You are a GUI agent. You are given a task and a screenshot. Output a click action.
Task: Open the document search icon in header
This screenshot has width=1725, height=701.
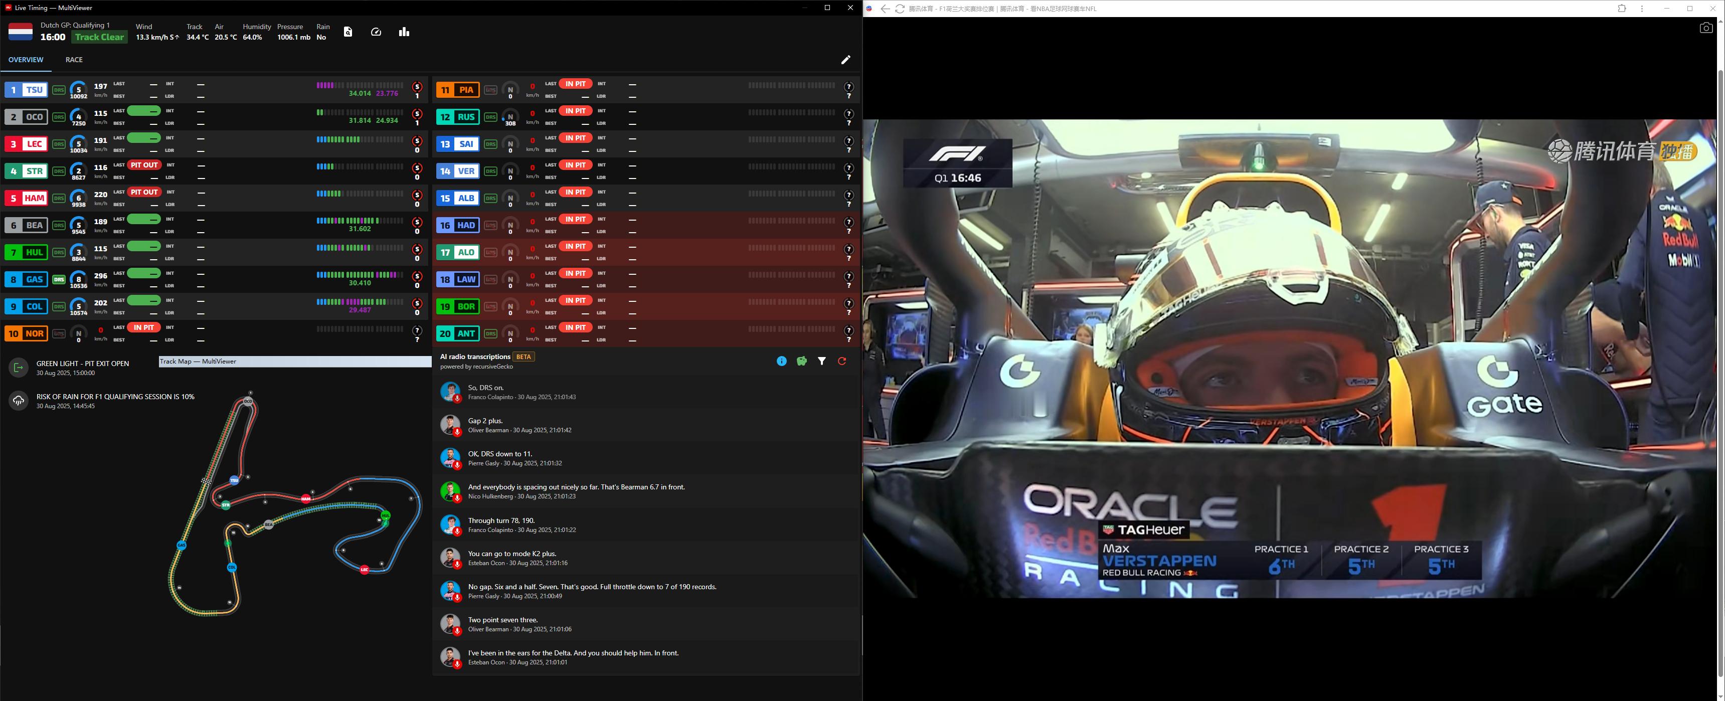[348, 32]
